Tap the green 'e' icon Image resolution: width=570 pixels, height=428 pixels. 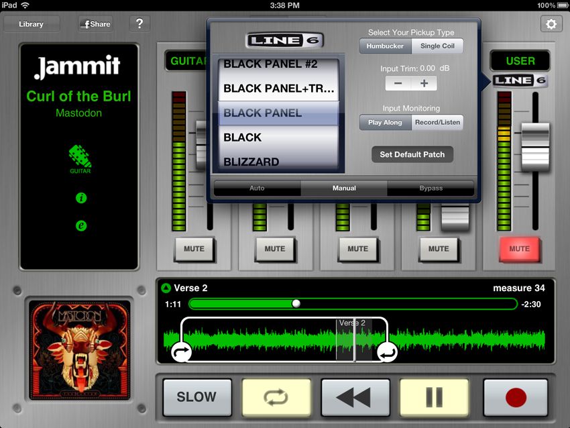81,225
